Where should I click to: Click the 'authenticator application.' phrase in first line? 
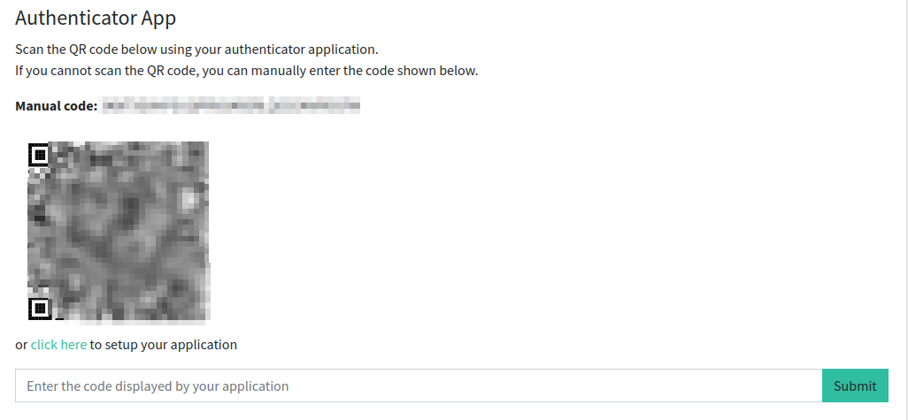point(301,50)
